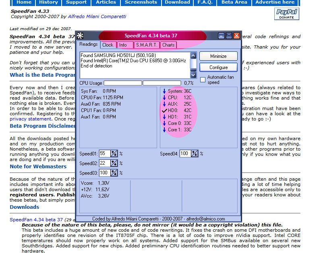
Task: Click the down arrow icon next to System temperature
Action: click(164, 91)
